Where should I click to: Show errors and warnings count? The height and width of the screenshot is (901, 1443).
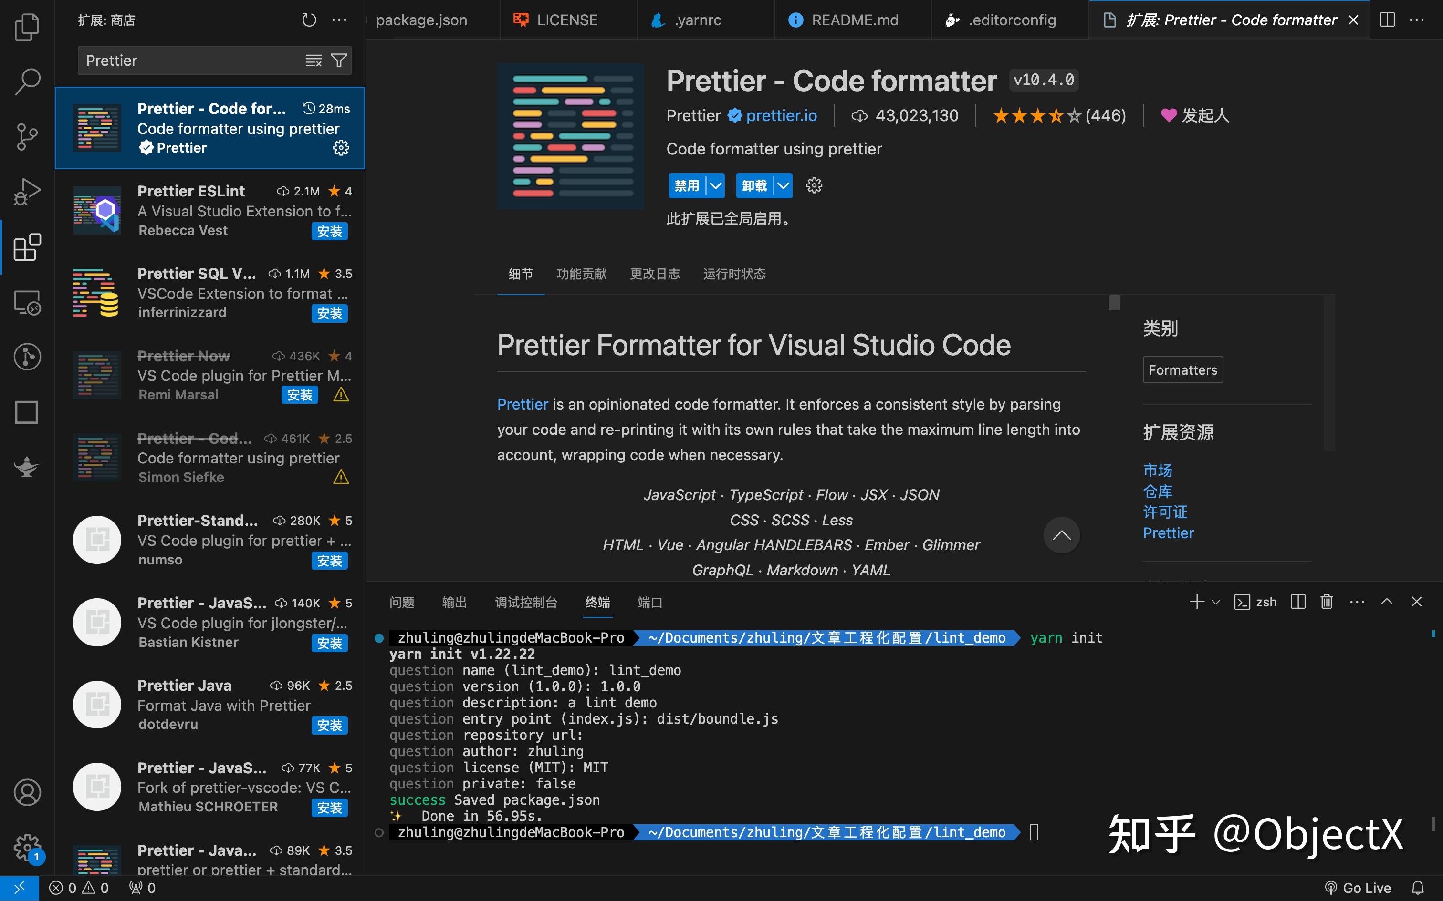pyautogui.click(x=79, y=888)
